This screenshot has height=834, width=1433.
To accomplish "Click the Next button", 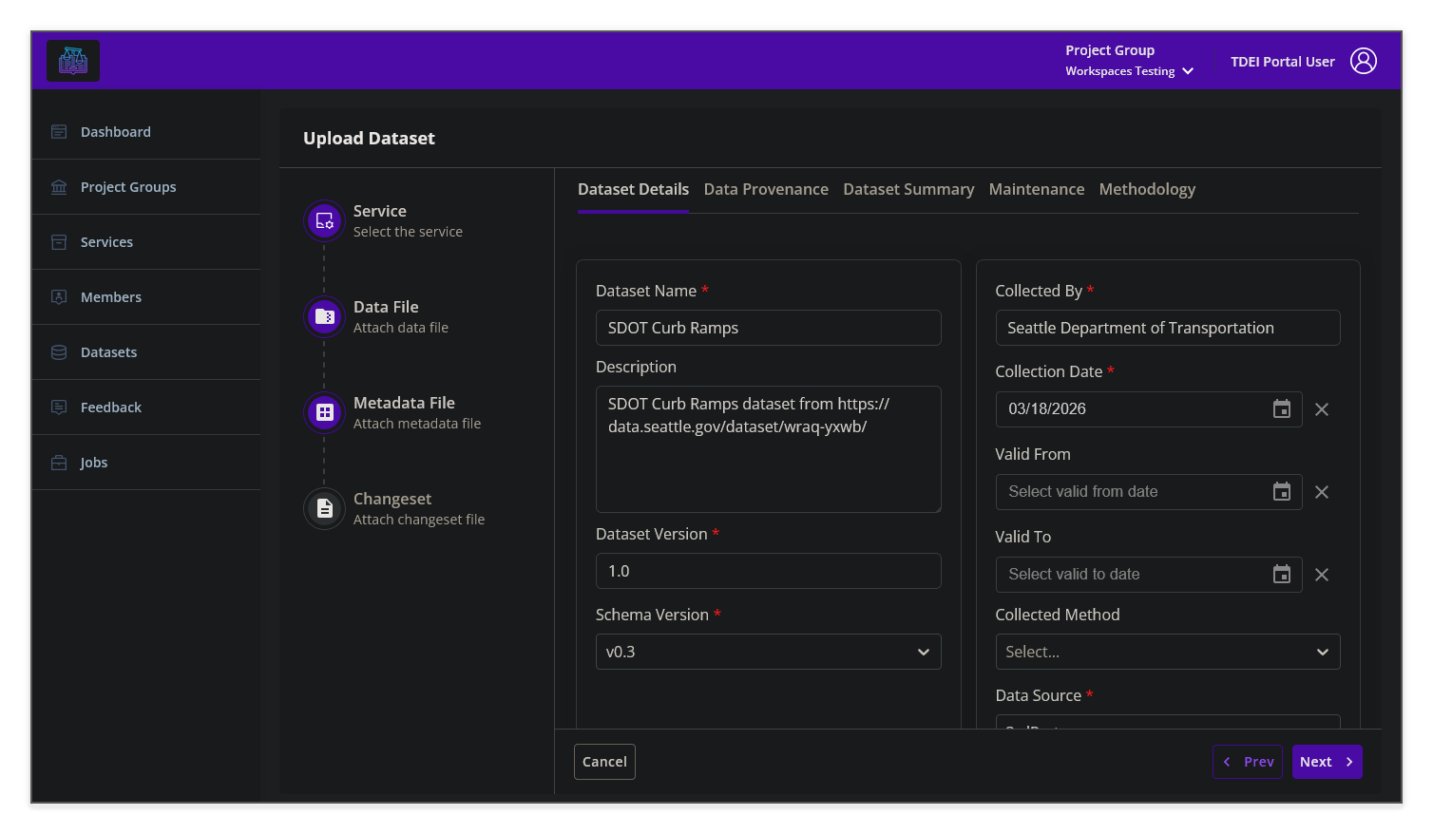I will tap(1327, 761).
